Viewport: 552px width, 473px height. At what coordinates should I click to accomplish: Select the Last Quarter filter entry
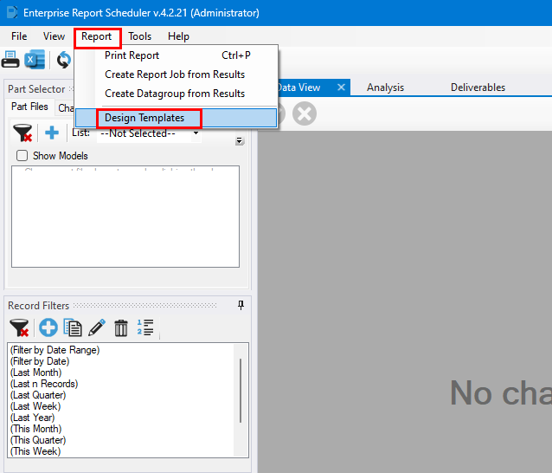pyautogui.click(x=38, y=395)
